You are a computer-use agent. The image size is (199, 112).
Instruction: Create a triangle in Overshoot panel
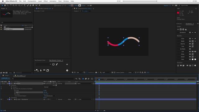(x=186, y=29)
